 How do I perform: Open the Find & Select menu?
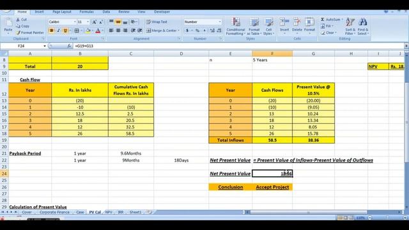[363, 26]
